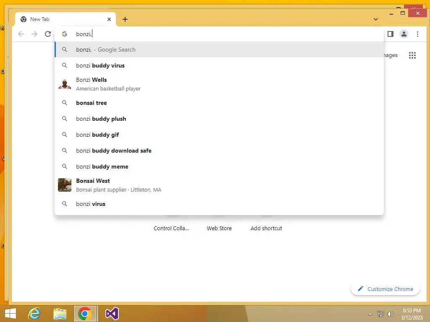
Task: Click the network tray icon
Action: [380, 314]
